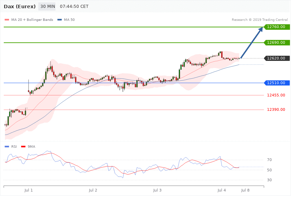Click the RSI 30 level label
The width and height of the screenshot is (291, 197).
point(269,180)
